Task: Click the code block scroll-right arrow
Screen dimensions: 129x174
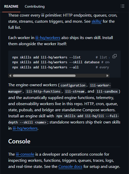Action: click(107, 76)
